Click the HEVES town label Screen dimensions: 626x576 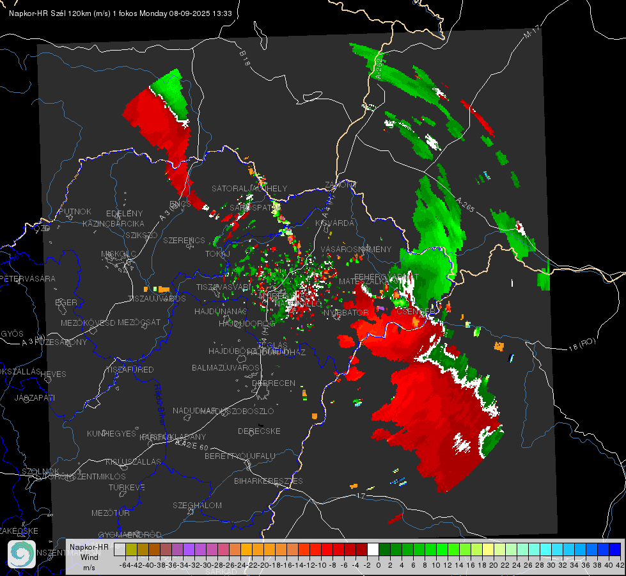(53, 374)
